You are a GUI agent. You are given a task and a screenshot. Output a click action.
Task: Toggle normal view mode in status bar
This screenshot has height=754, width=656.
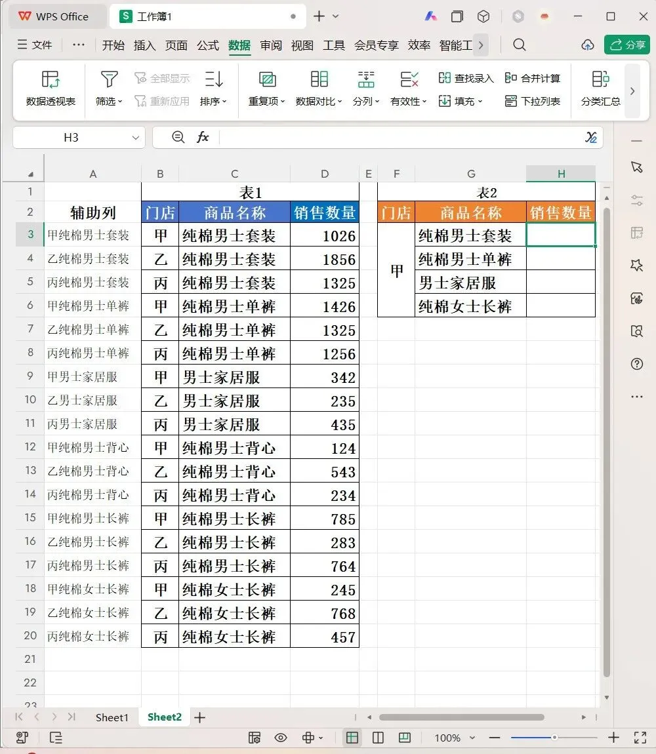click(x=352, y=737)
